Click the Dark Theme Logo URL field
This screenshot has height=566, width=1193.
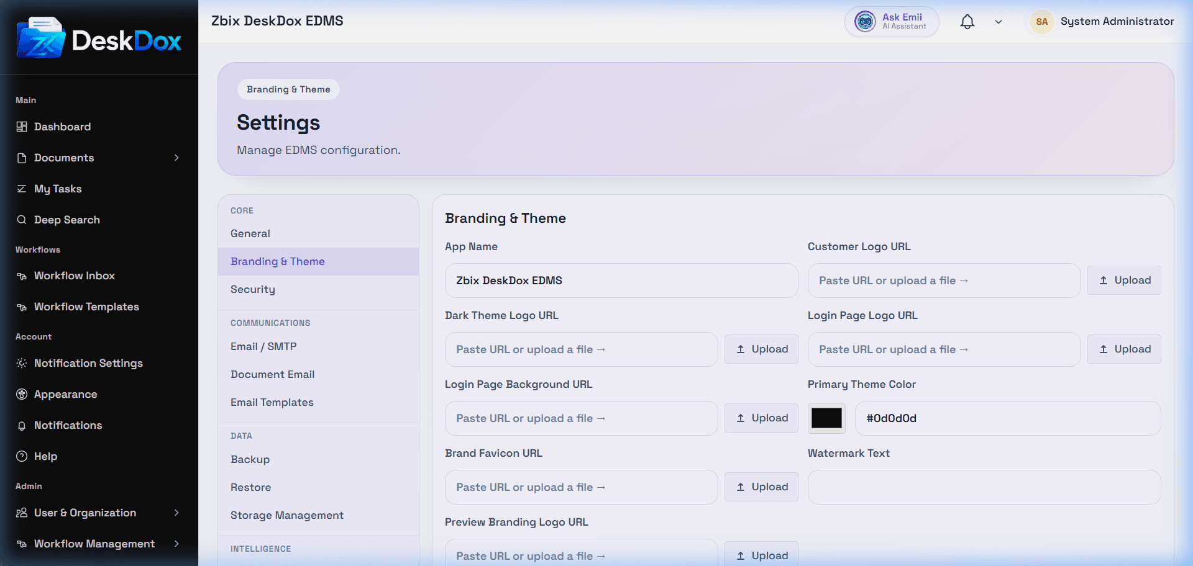(x=582, y=349)
